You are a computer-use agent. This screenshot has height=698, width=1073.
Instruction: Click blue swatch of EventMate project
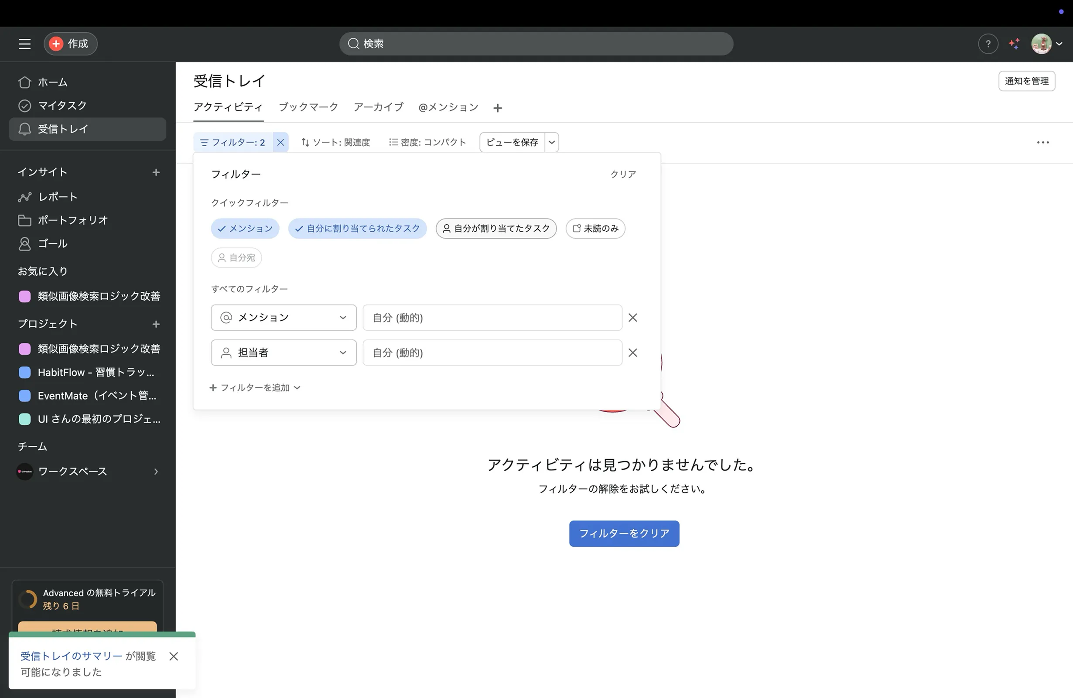pos(25,396)
